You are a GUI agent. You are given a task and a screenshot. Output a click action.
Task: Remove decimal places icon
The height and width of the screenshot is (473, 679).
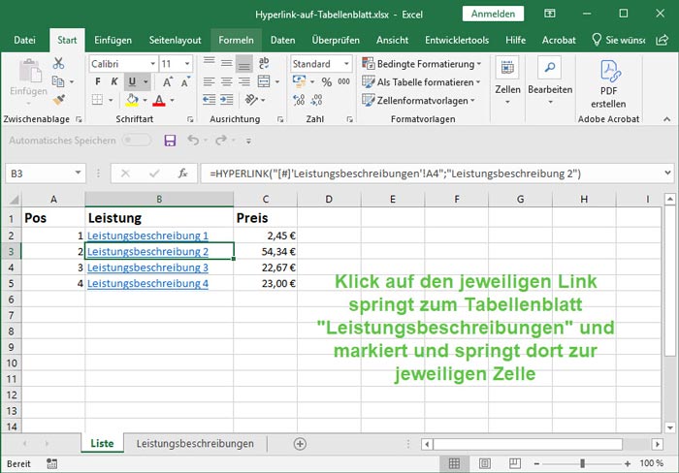click(316, 100)
